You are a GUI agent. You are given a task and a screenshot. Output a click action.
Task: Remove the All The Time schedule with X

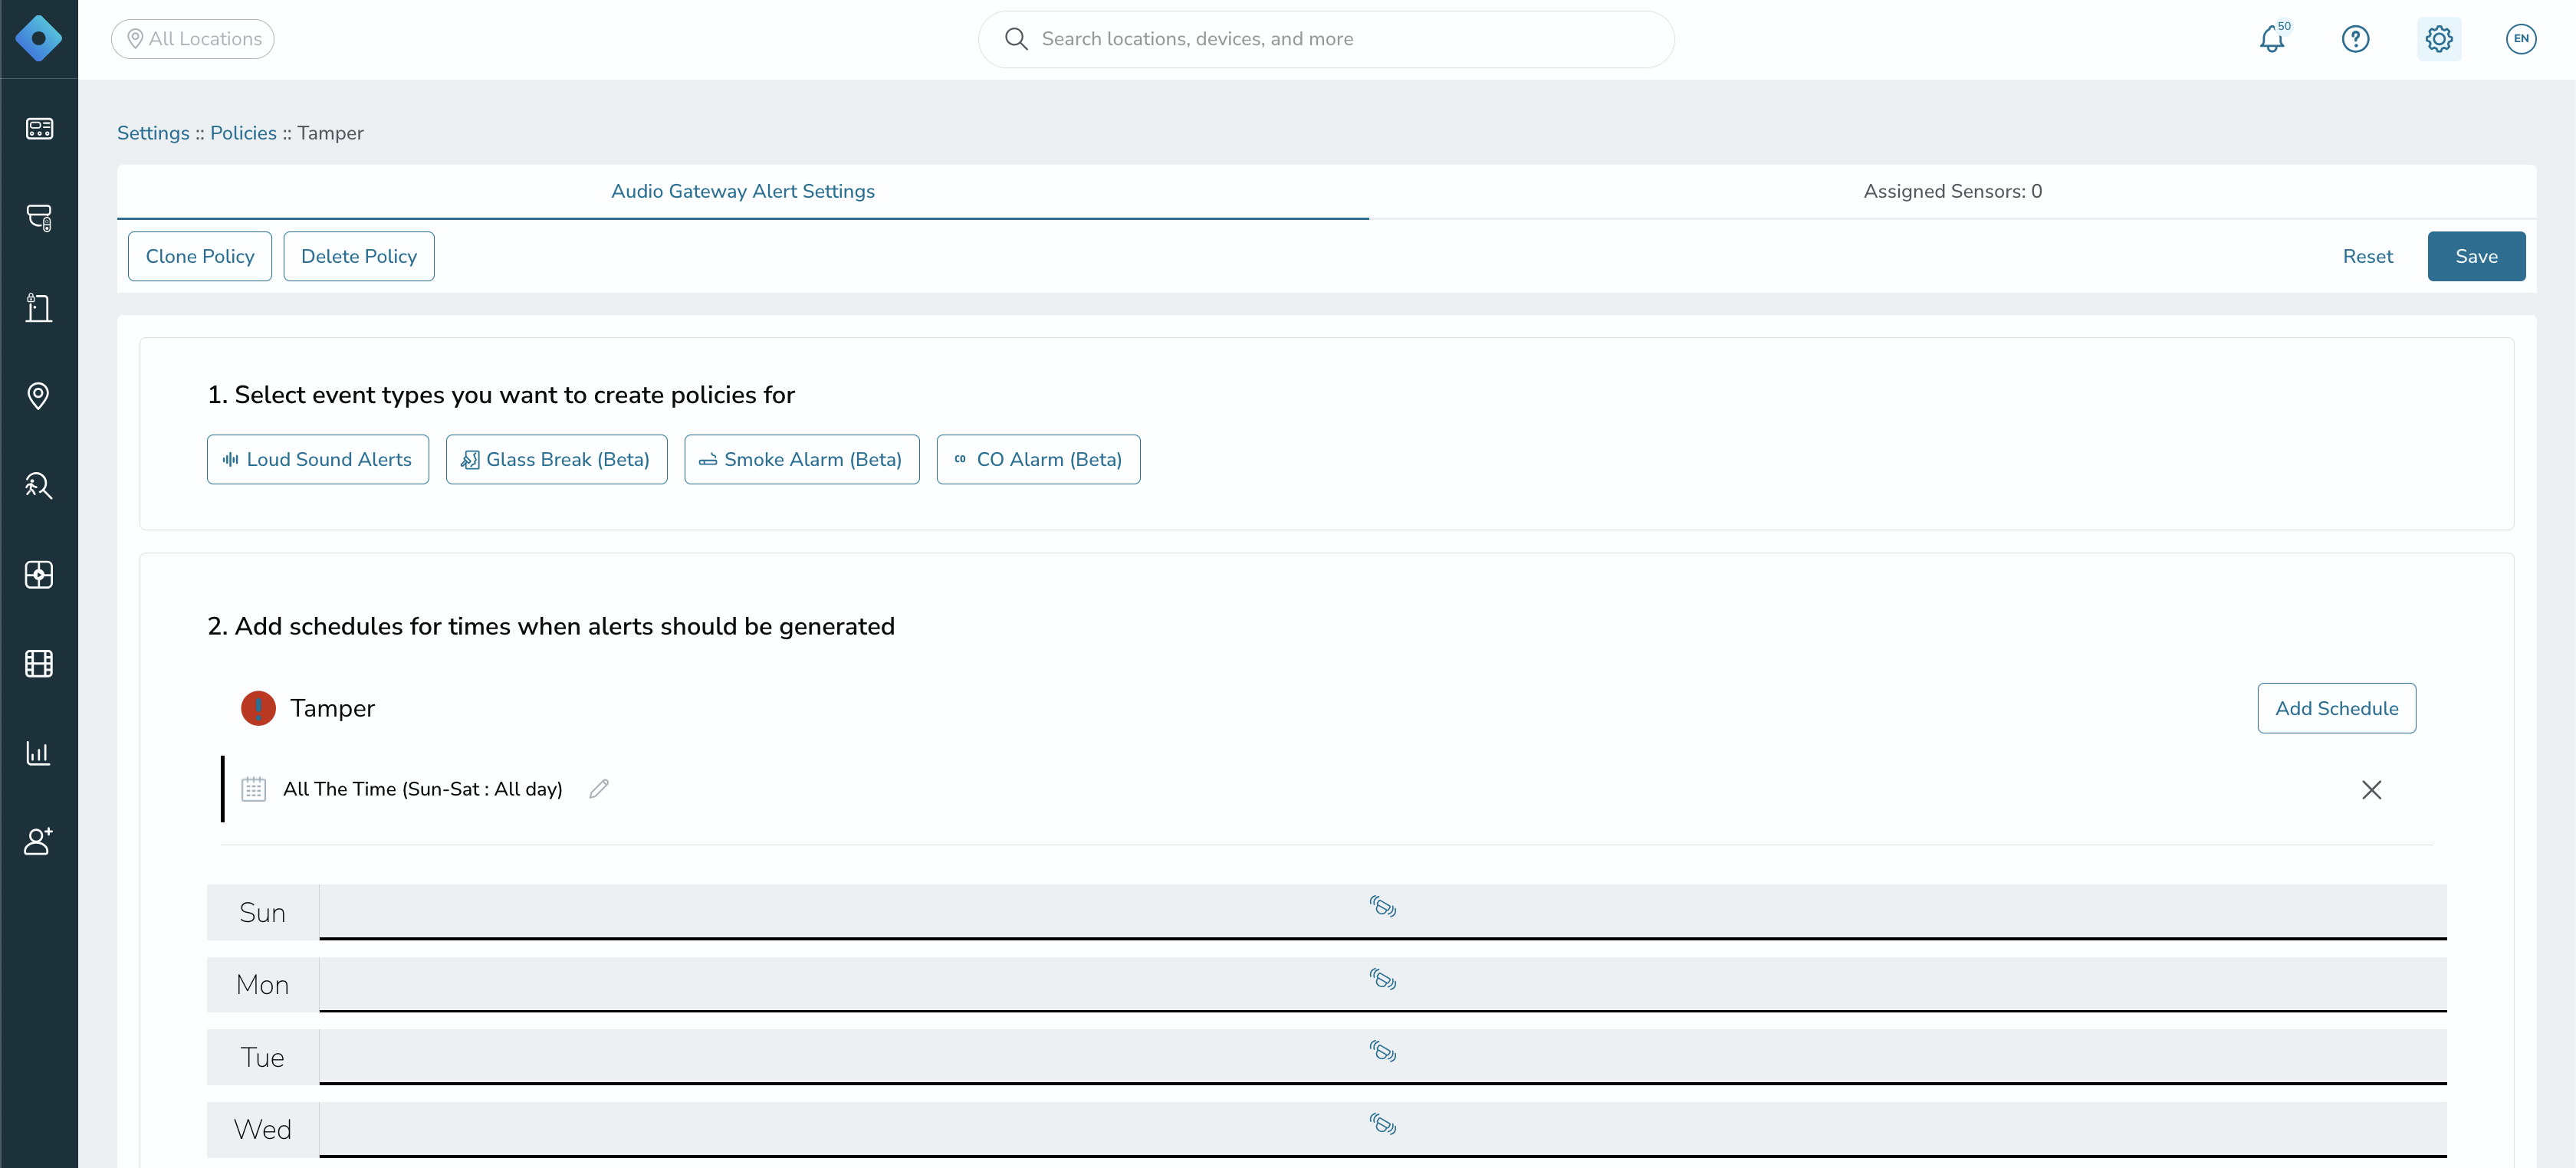(2371, 789)
